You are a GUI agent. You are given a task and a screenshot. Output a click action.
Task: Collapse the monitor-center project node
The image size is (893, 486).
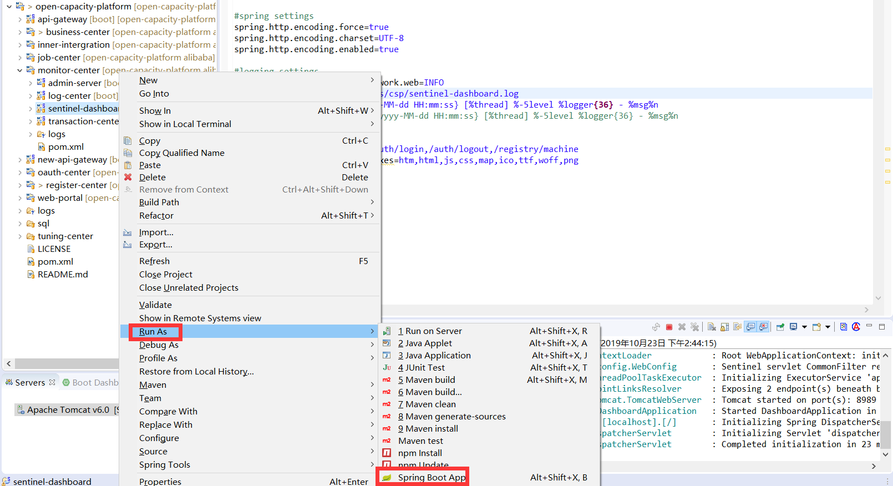tap(20, 70)
